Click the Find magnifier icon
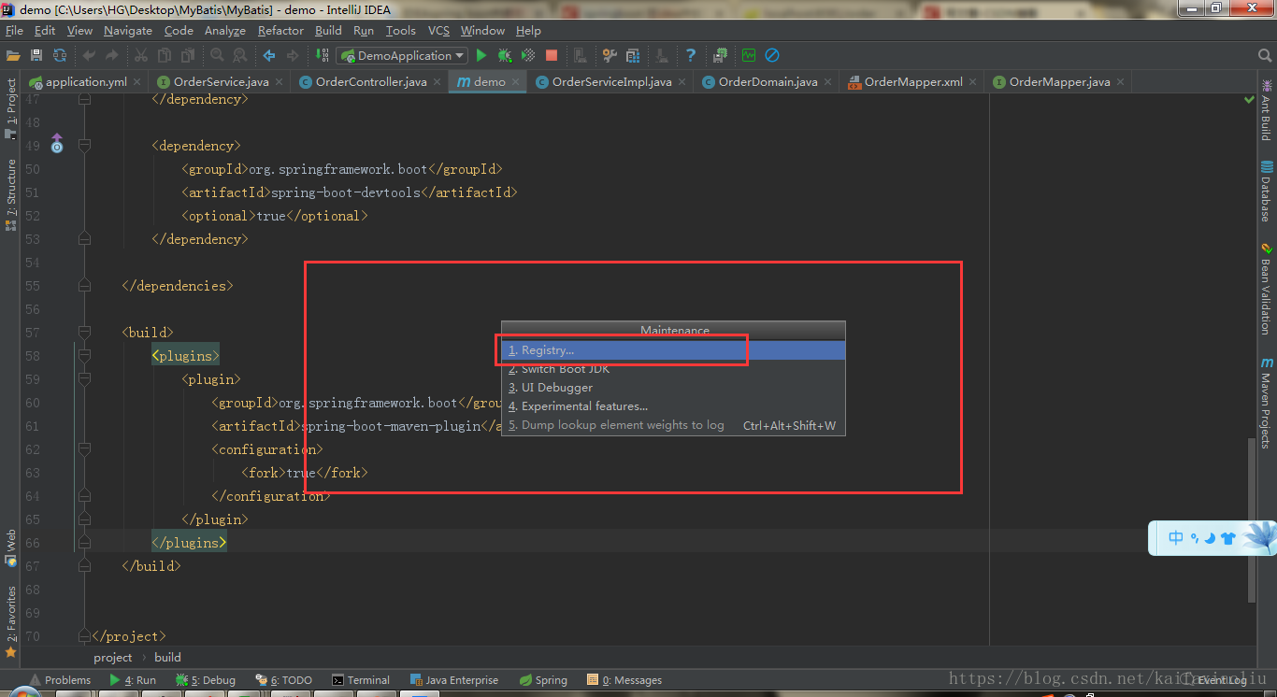 pos(217,55)
